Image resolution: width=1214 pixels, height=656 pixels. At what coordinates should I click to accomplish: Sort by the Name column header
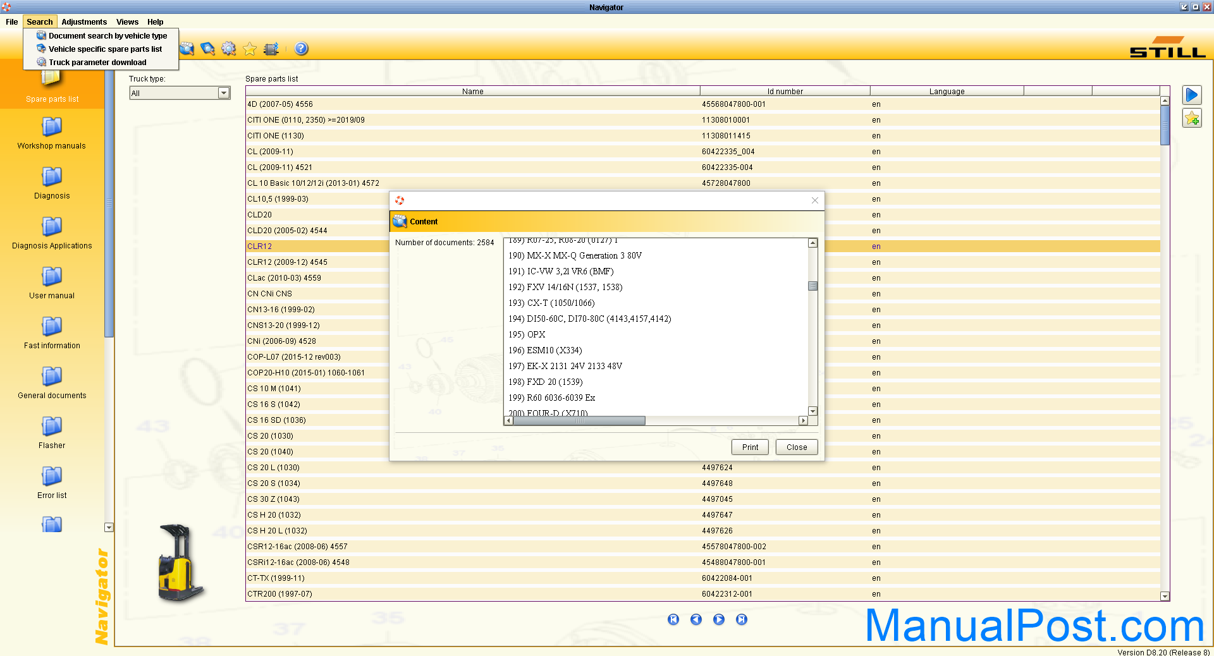point(472,91)
